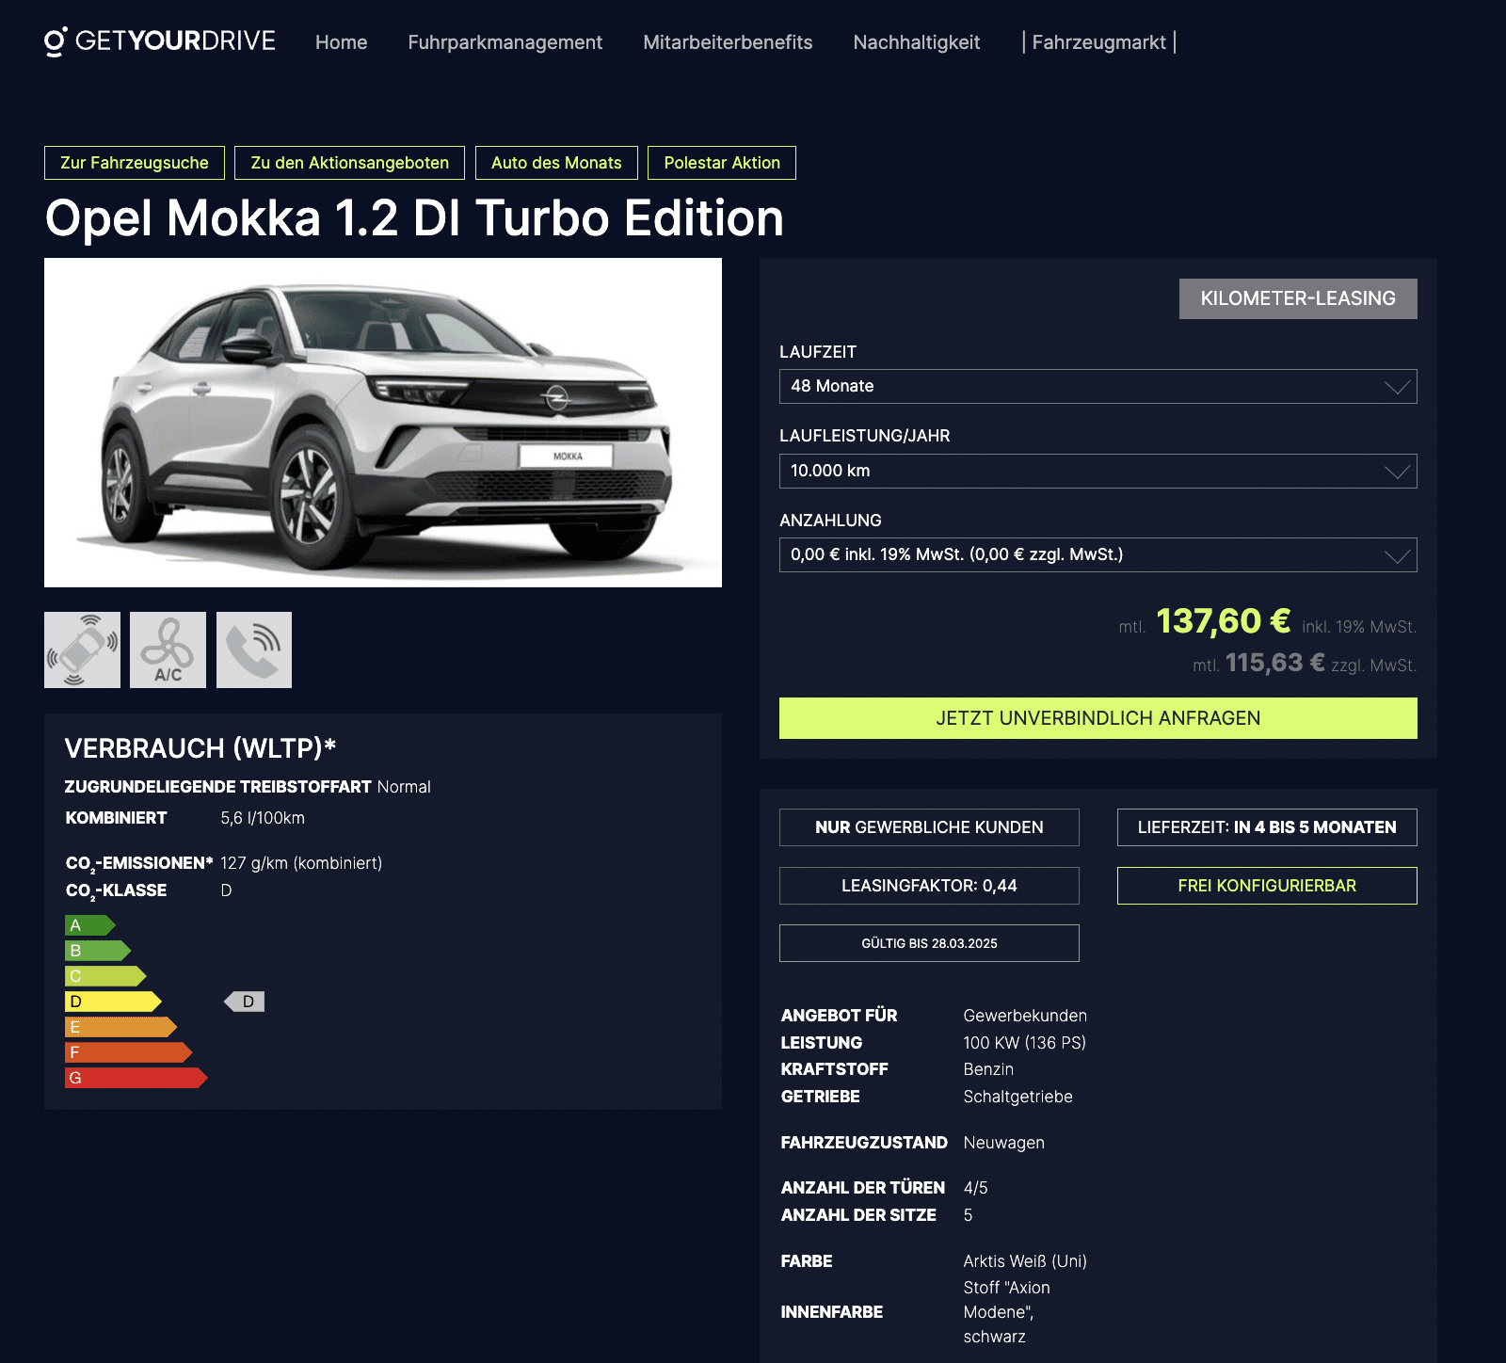
Task: Click the Anzahl der Sitze label
Action: click(858, 1215)
